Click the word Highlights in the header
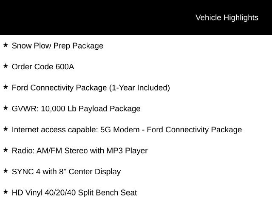The image size is (272, 204). coord(241,18)
